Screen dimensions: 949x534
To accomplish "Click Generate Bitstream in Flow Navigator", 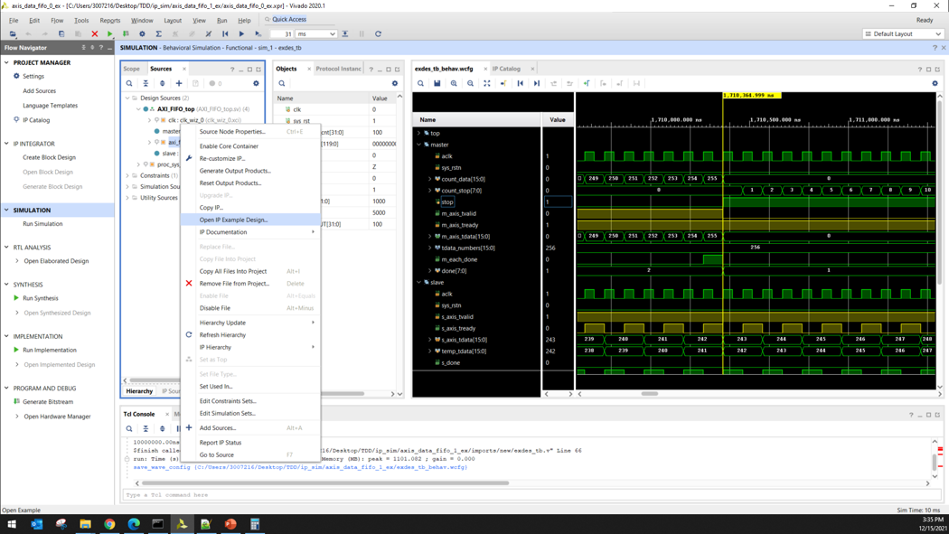I will click(x=48, y=402).
